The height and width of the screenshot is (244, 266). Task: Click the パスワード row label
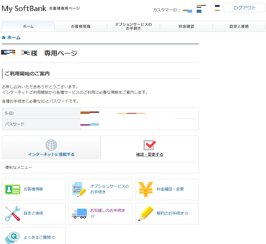point(15,124)
